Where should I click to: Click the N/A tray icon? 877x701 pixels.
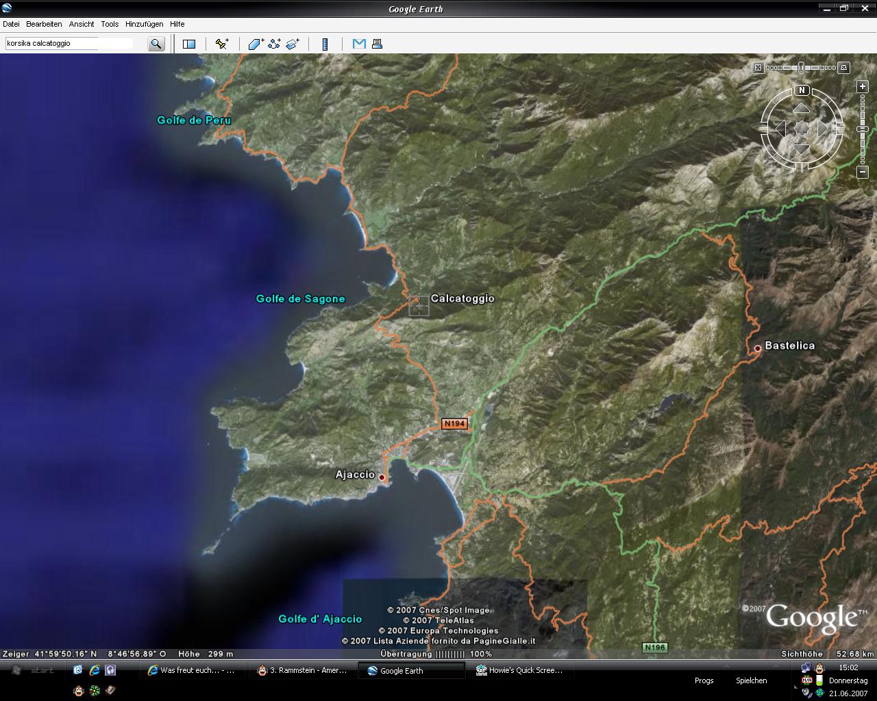[x=807, y=680]
